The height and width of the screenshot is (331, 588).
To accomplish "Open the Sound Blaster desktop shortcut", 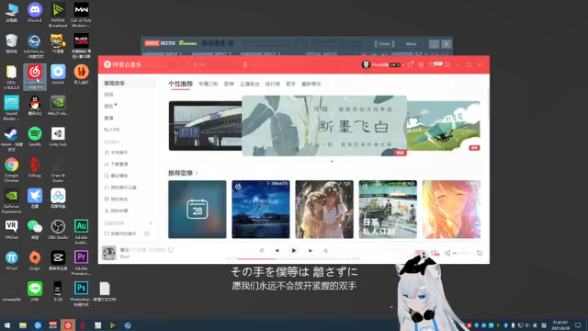I will pos(11,108).
